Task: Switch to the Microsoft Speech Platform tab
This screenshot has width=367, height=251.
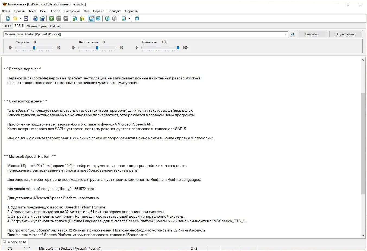Action: [x=44, y=26]
